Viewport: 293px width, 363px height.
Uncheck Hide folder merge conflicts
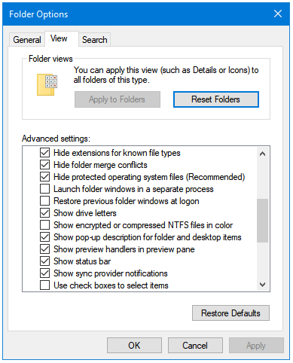44,165
